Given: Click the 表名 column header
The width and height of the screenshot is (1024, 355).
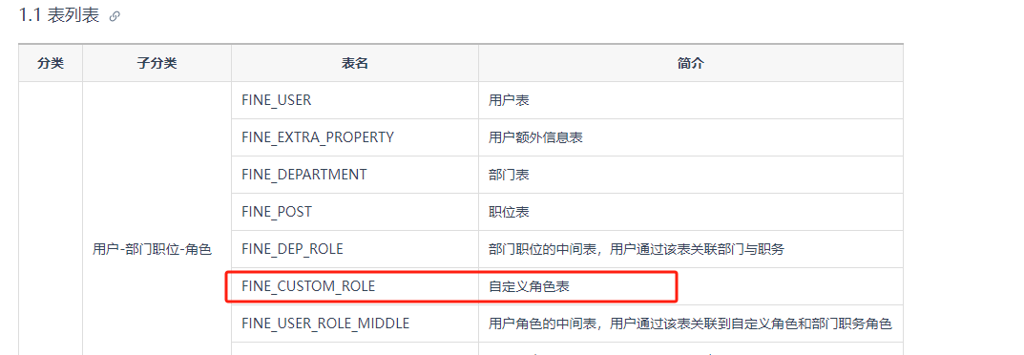Looking at the screenshot, I should (355, 63).
